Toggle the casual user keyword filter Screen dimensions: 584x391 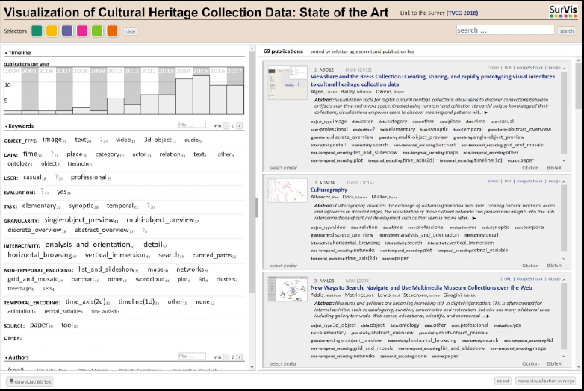pyautogui.click(x=33, y=178)
